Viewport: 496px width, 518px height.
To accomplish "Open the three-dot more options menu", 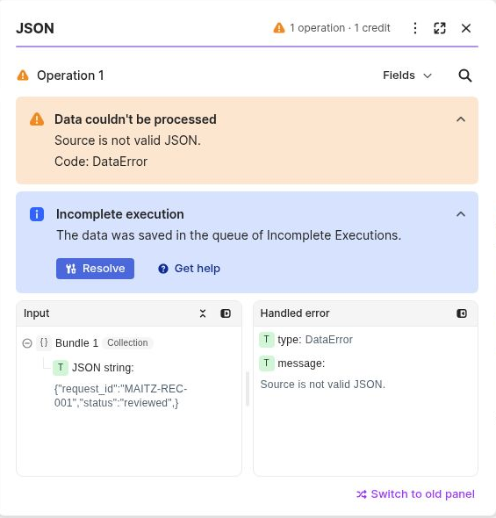I will (x=415, y=28).
